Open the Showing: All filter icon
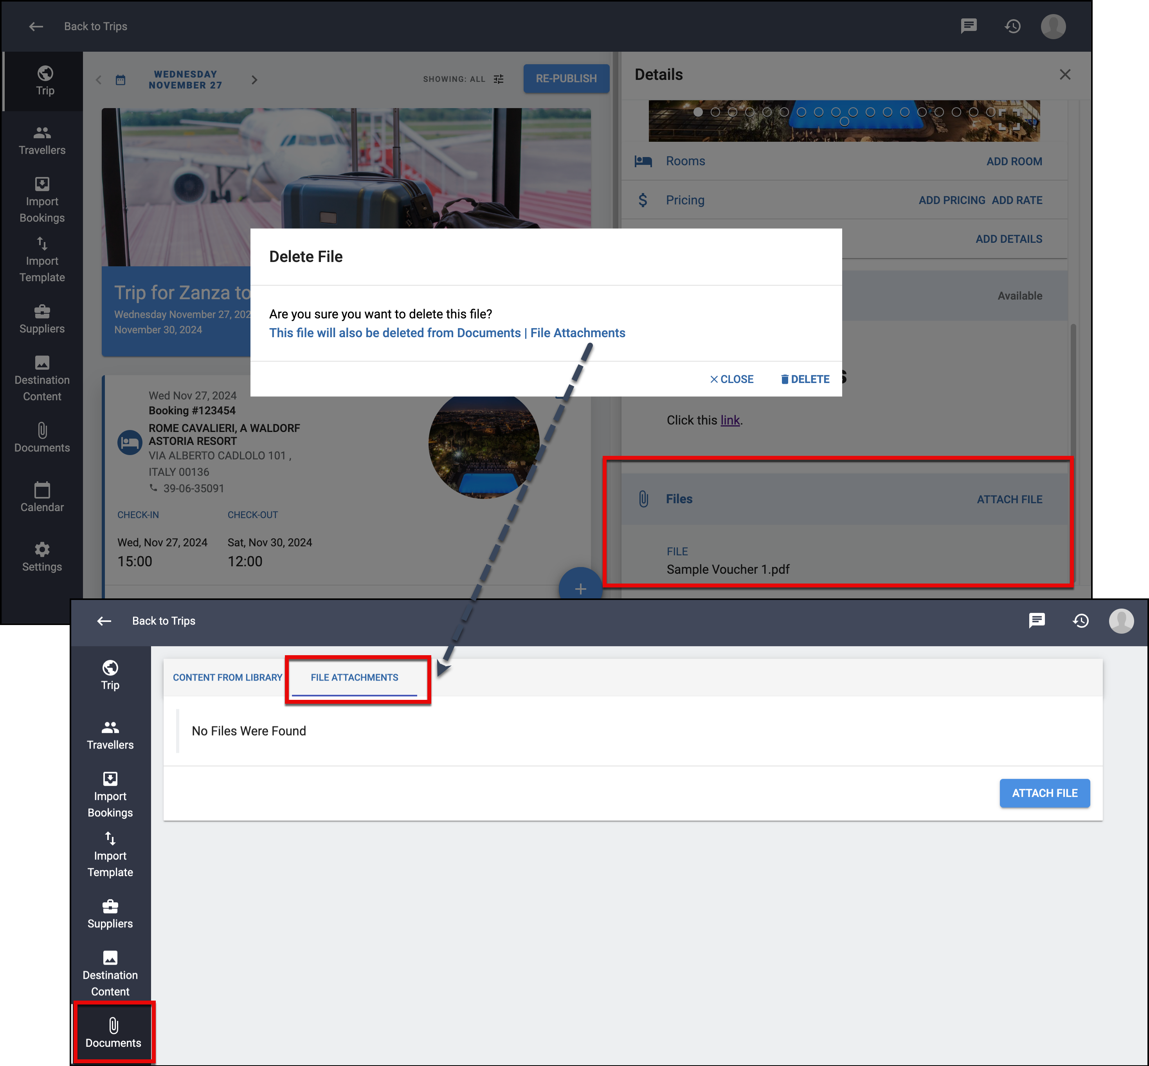The width and height of the screenshot is (1149, 1066). pos(499,79)
